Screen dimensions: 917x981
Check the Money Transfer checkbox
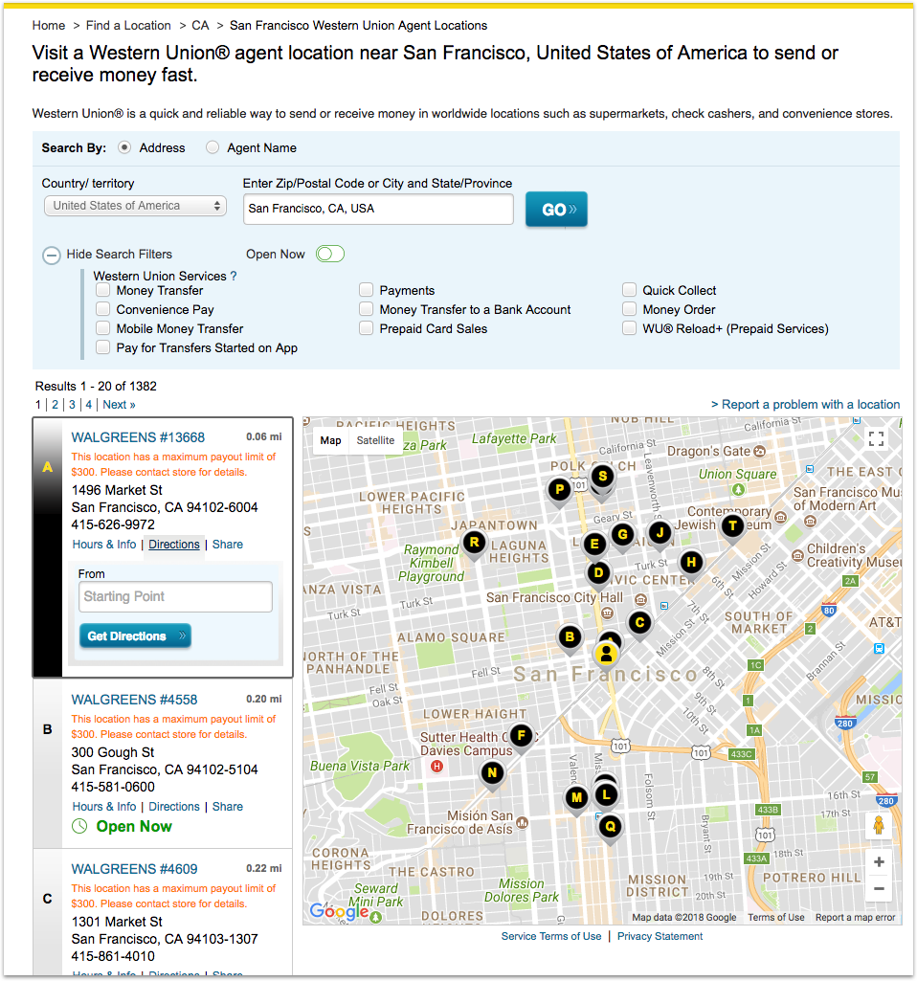click(103, 290)
